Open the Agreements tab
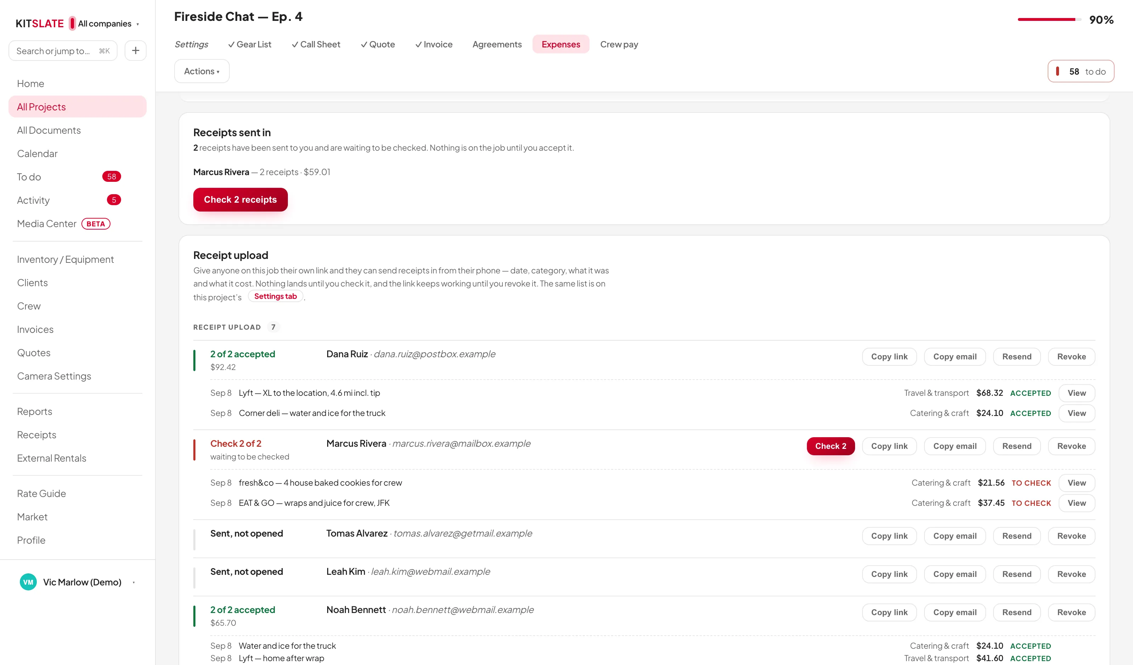This screenshot has width=1133, height=665. click(497, 44)
